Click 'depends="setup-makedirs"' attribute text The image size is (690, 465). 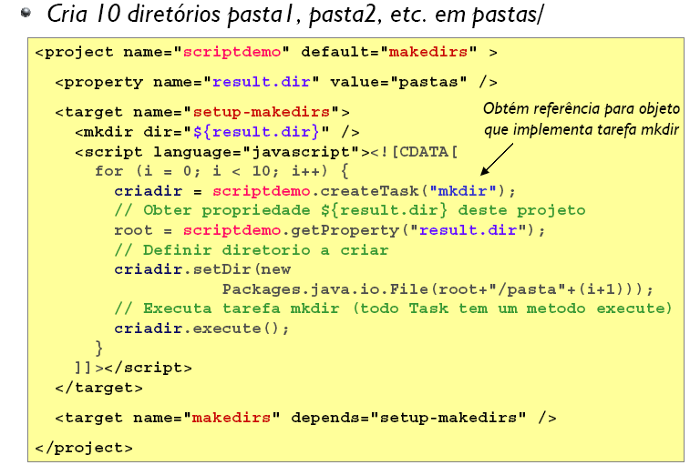408,418
